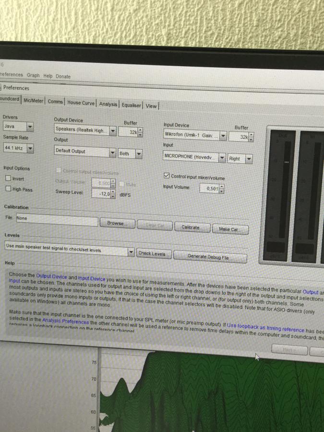The image size is (324, 432).
Task: Click the Input Volume stepper arrows
Action: point(221,189)
